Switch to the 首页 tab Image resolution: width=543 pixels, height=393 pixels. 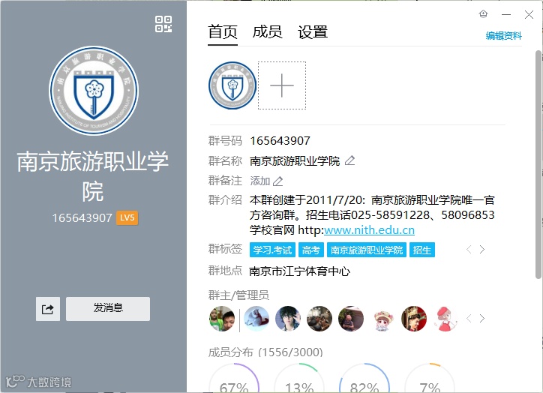click(x=223, y=32)
